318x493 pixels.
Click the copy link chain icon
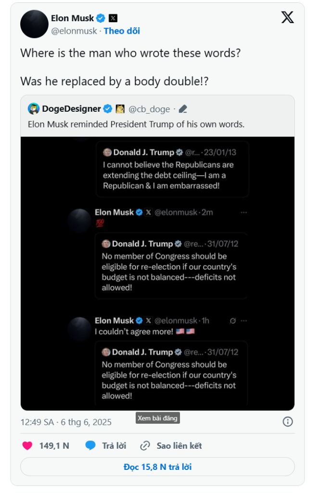145,445
